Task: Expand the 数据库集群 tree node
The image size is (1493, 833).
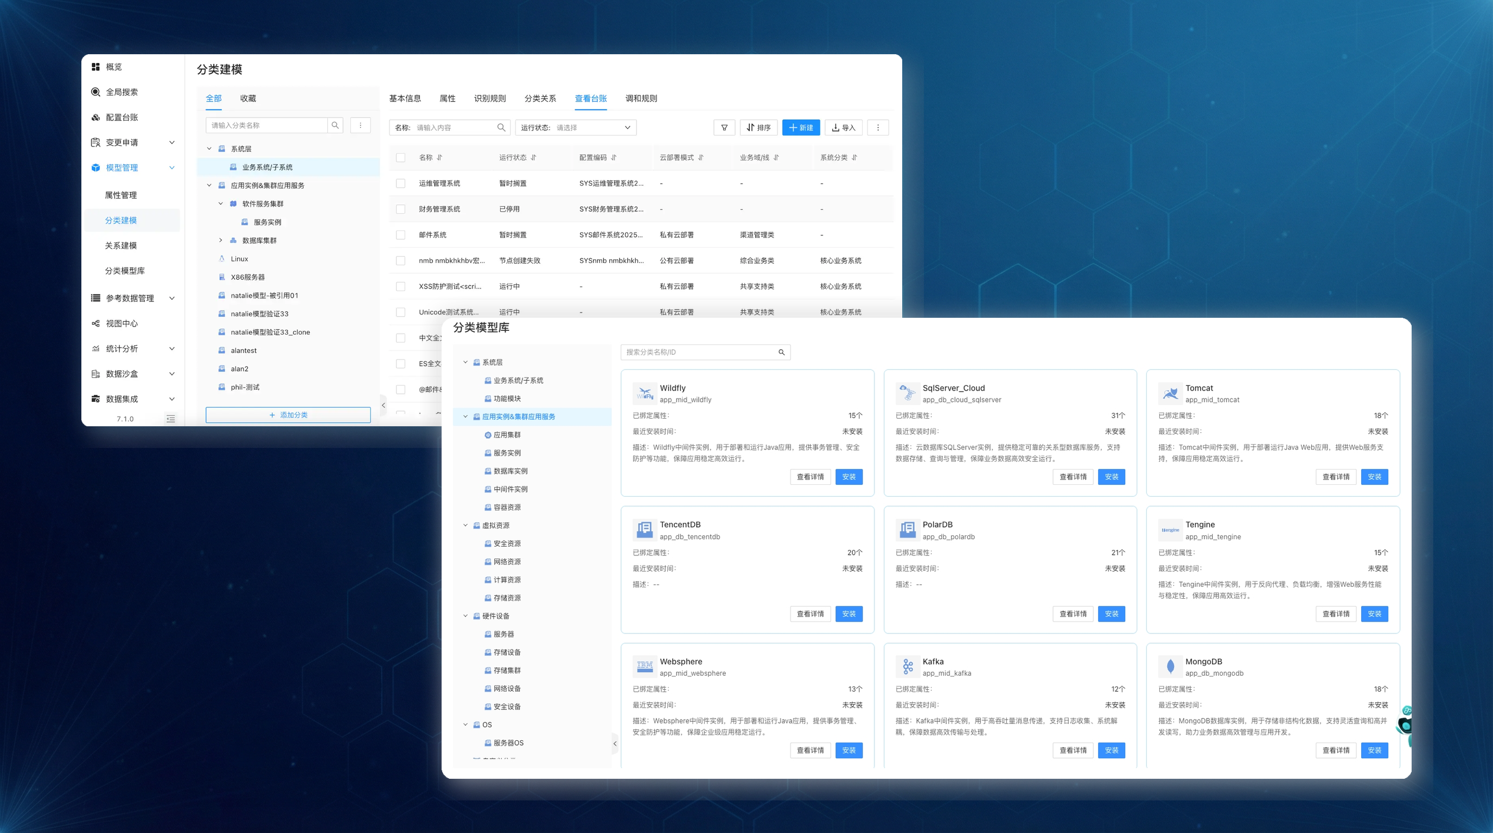Action: [220, 240]
